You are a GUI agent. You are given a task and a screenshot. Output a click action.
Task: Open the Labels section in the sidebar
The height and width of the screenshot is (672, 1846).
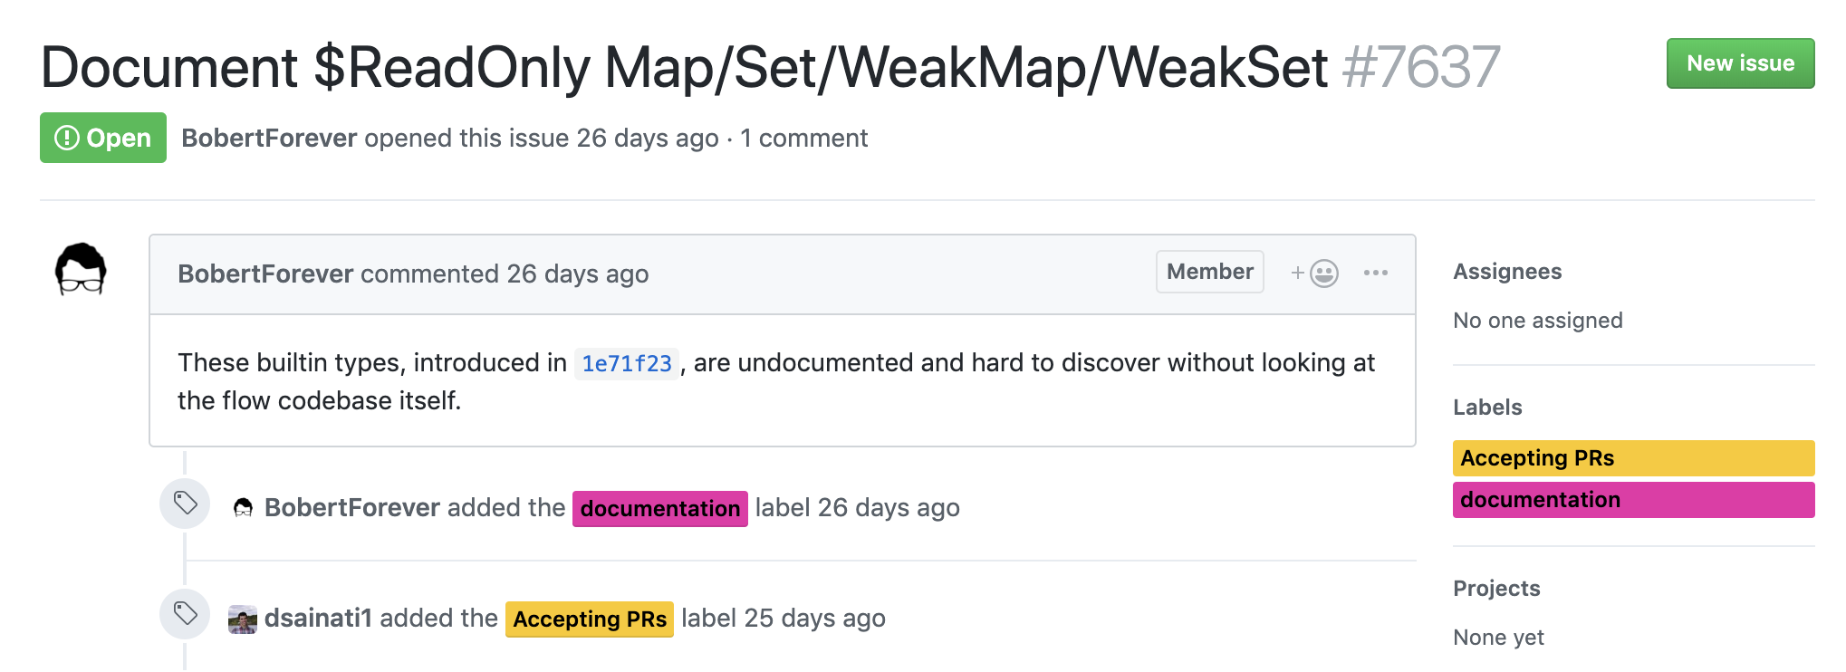tap(1486, 408)
